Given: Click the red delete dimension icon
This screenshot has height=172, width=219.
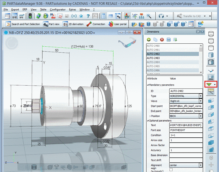Looking at the screenshot, I should pyautogui.click(x=162, y=40).
